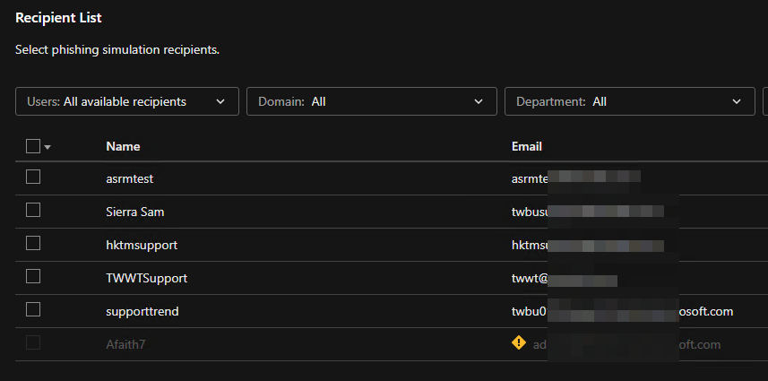
Task: Click the warning icon beside Afaith7's email
Action: pos(518,343)
